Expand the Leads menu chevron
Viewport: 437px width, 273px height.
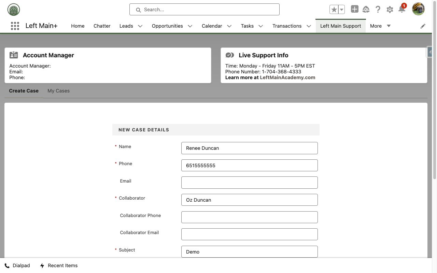coord(140,26)
